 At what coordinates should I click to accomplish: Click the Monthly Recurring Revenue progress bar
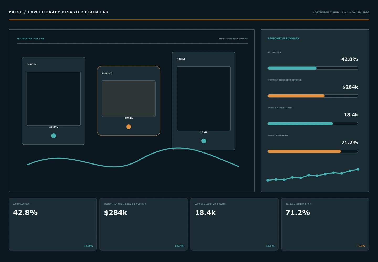click(313, 96)
